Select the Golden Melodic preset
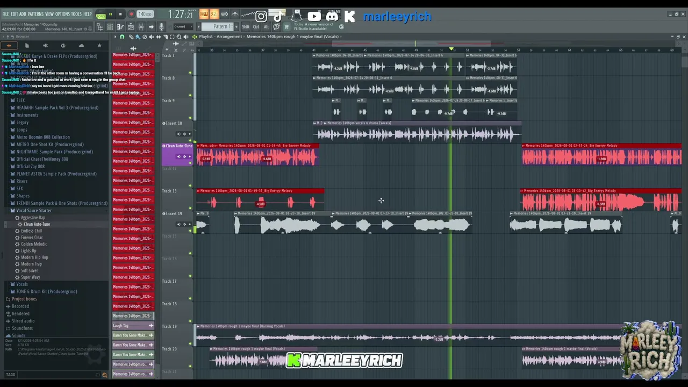Screen dimensions: 688x387 (34, 244)
